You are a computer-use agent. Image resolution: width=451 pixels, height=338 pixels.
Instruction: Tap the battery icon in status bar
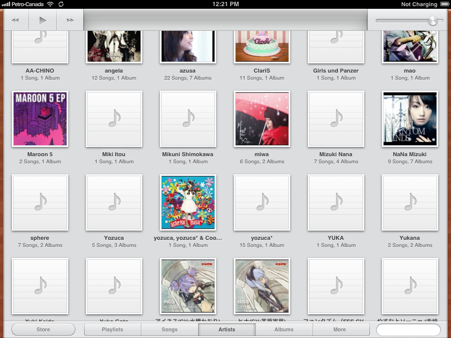[444, 4]
